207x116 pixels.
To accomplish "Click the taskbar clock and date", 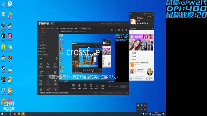I will 157,114.
